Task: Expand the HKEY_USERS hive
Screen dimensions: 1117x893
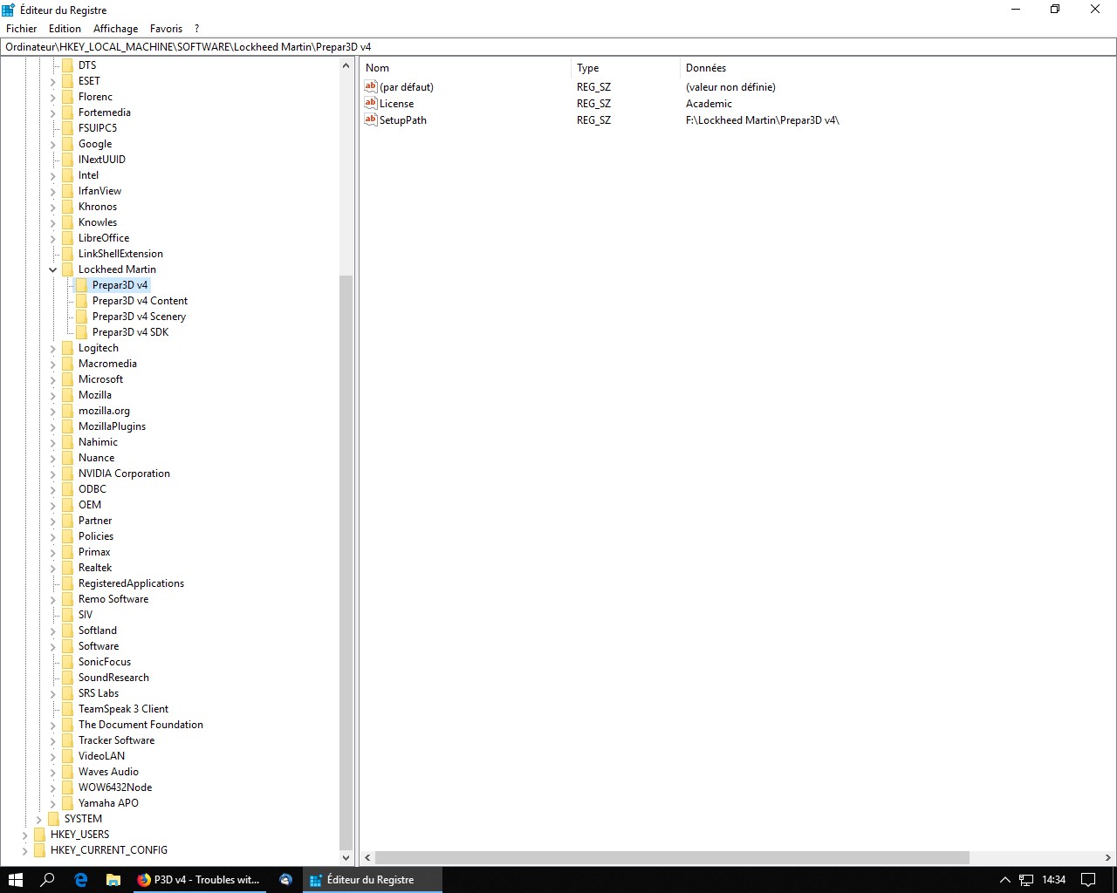Action: pyautogui.click(x=25, y=835)
